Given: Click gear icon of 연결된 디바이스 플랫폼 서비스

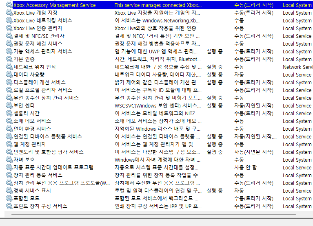Looking at the screenshot, I should point(9,136).
